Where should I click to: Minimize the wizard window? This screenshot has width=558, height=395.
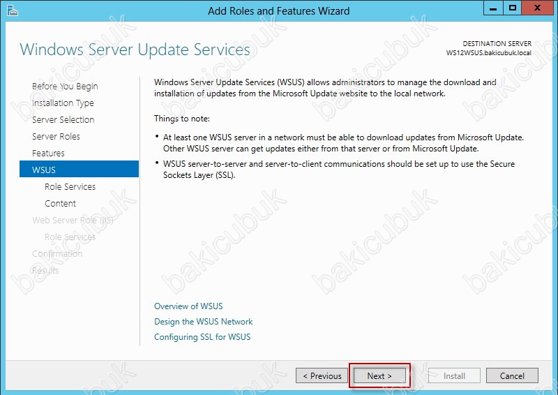(x=493, y=8)
